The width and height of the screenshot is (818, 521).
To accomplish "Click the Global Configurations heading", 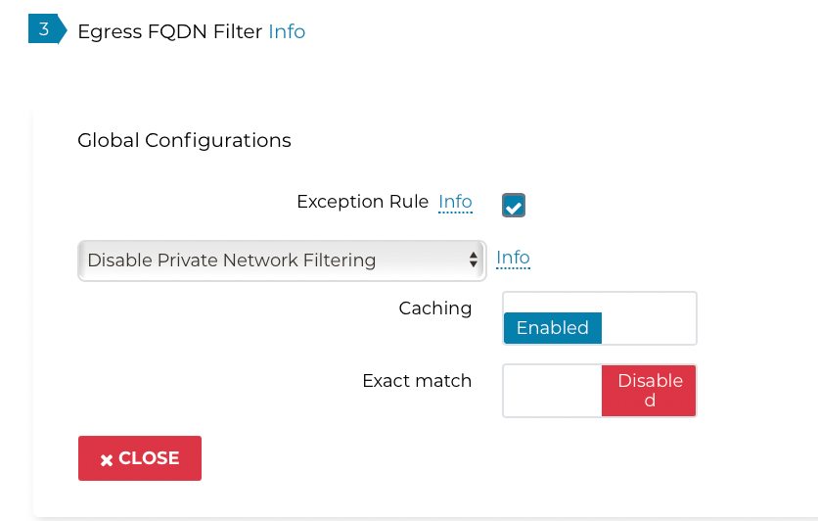I will [184, 140].
